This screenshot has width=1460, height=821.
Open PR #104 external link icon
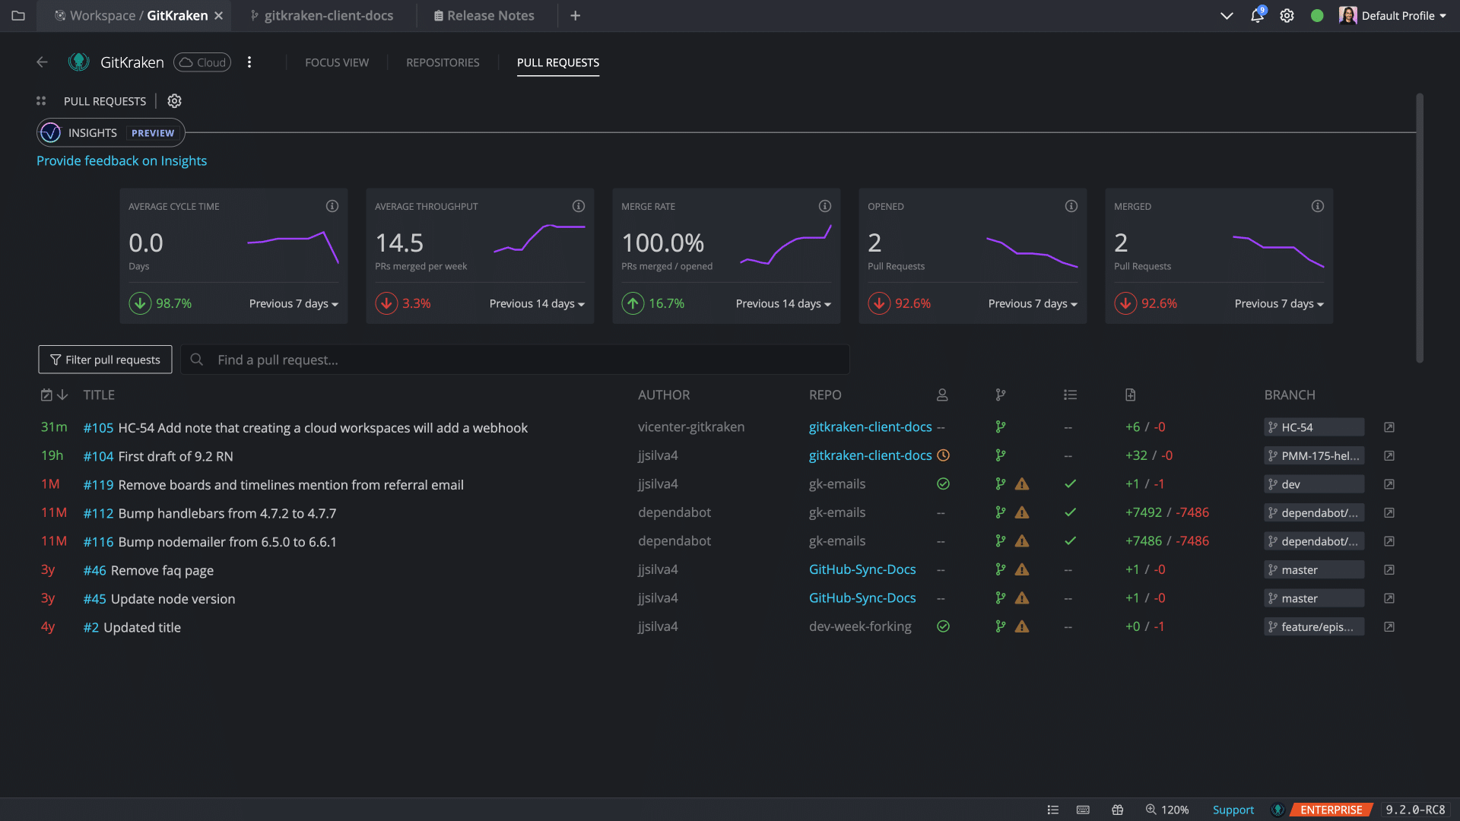1389,456
